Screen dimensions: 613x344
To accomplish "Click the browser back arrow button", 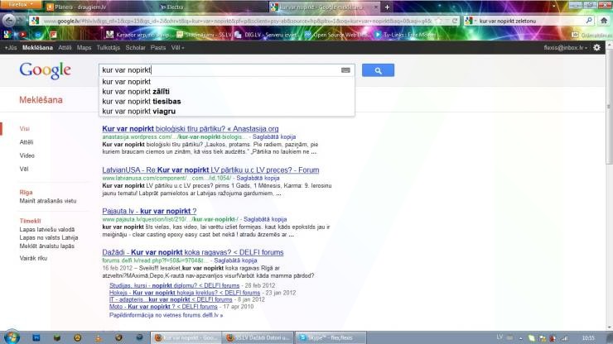I will pyautogui.click(x=11, y=19).
